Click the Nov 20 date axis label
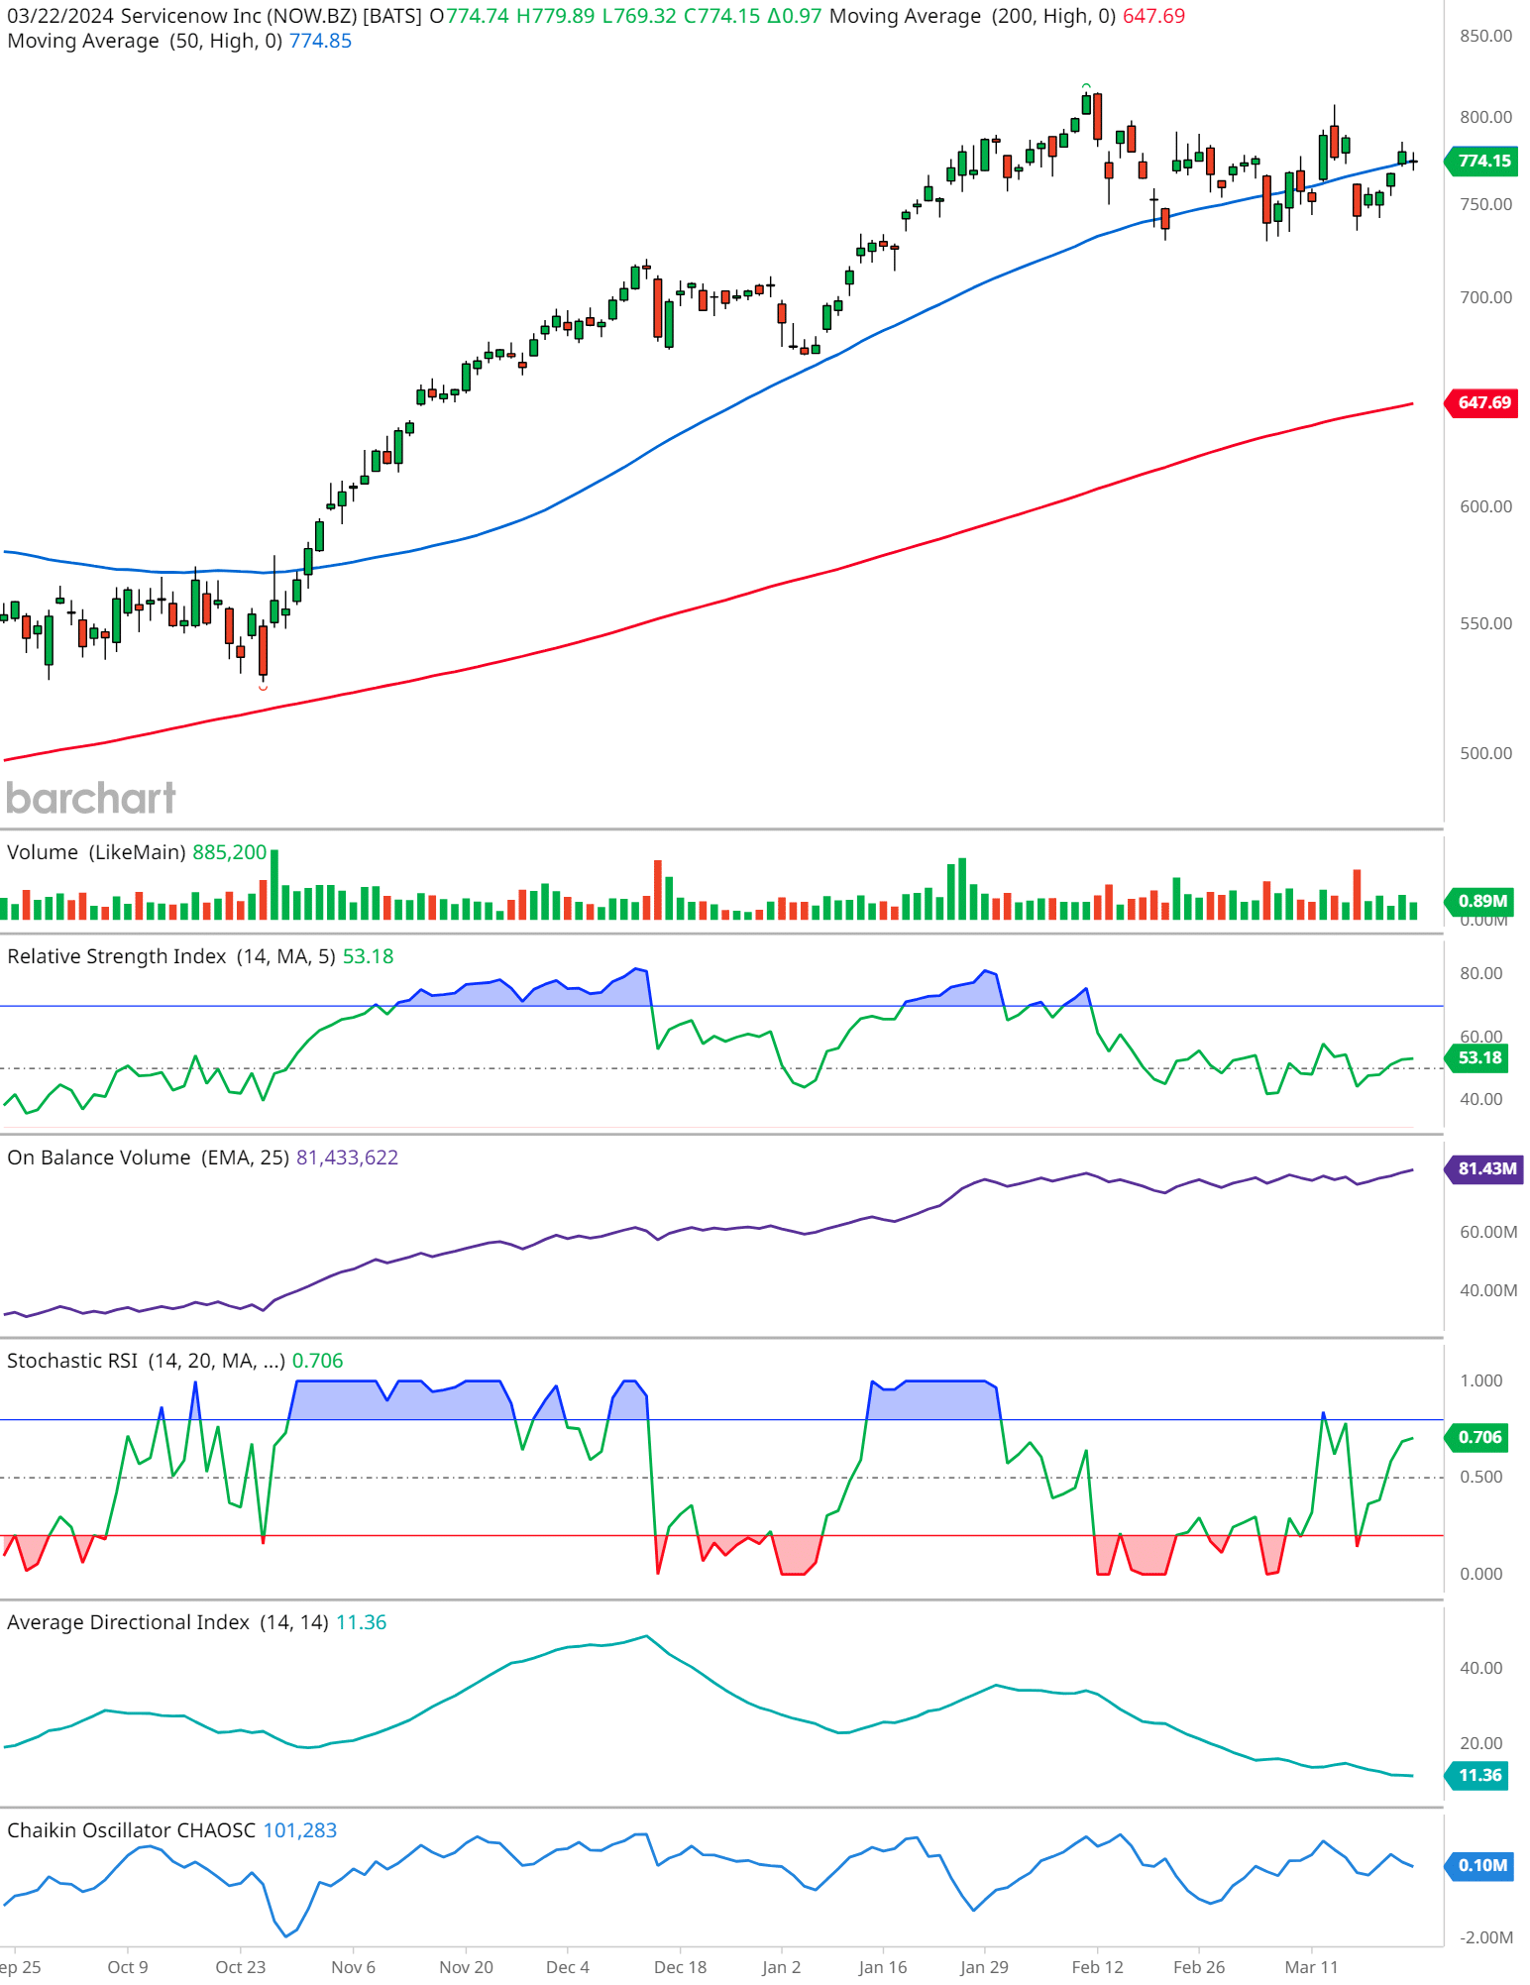1530x1985 pixels. click(466, 1967)
